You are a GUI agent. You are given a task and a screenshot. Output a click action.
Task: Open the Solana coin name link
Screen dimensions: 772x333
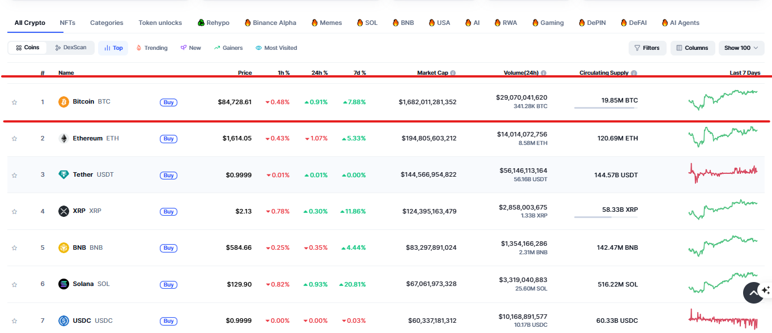pyautogui.click(x=83, y=284)
